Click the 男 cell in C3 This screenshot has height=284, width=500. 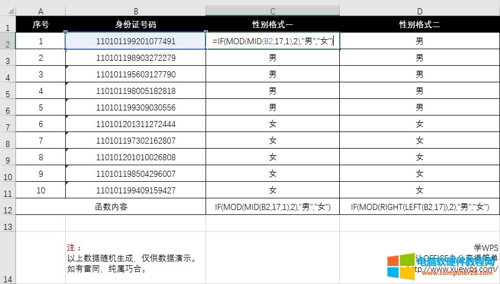point(272,57)
